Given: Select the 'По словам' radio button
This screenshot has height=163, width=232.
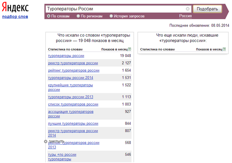Looking at the screenshot, I should click(49, 16).
